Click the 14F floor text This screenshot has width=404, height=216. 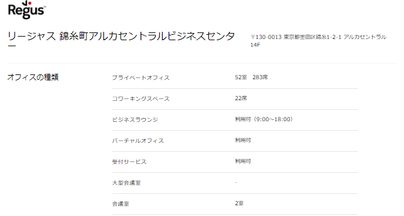255,45
